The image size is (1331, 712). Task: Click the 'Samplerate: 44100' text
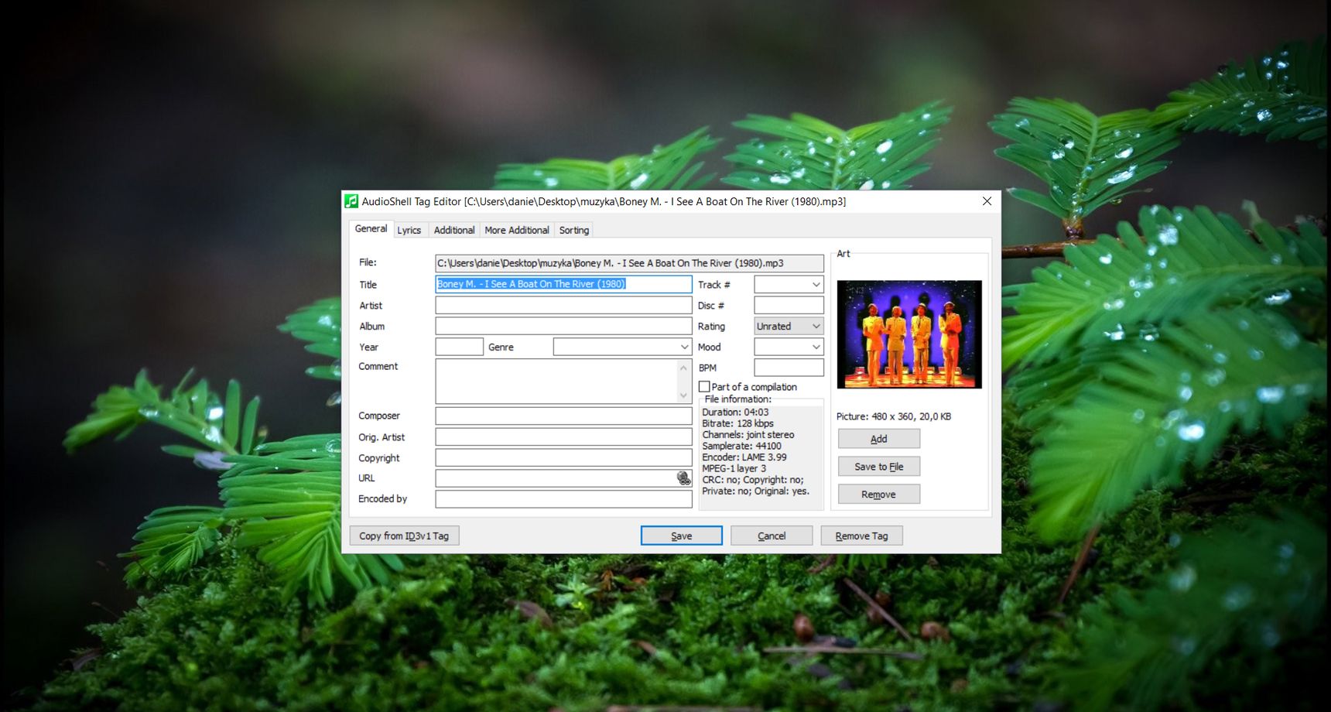pyautogui.click(x=741, y=446)
